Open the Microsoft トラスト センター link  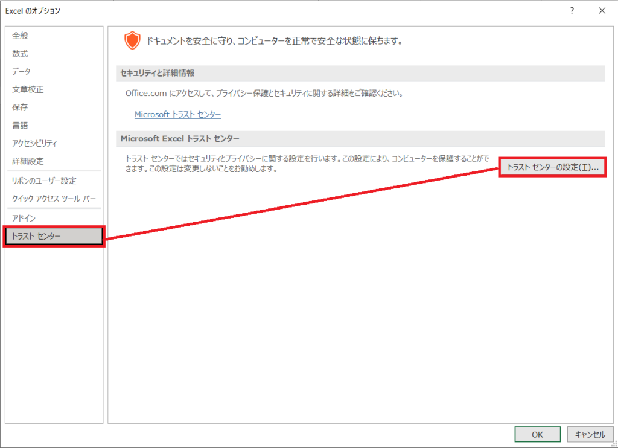click(177, 114)
